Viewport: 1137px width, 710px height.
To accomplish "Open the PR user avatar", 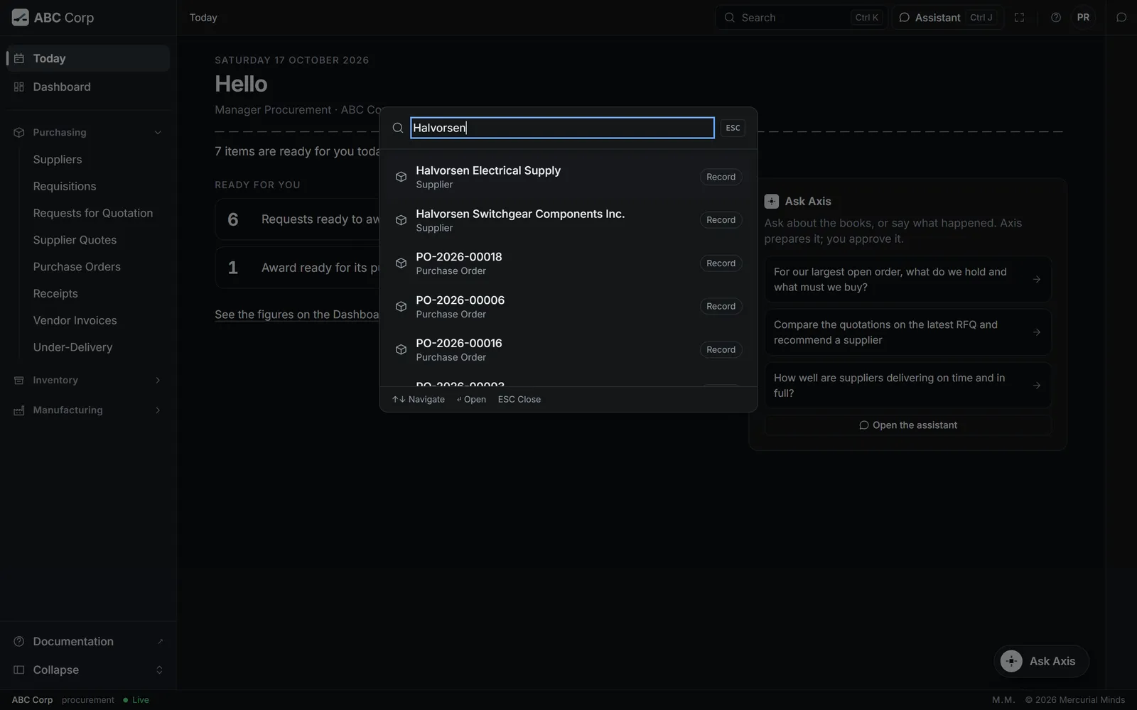I will (1083, 17).
